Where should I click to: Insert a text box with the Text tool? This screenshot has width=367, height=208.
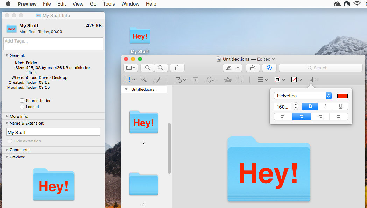(x=195, y=80)
